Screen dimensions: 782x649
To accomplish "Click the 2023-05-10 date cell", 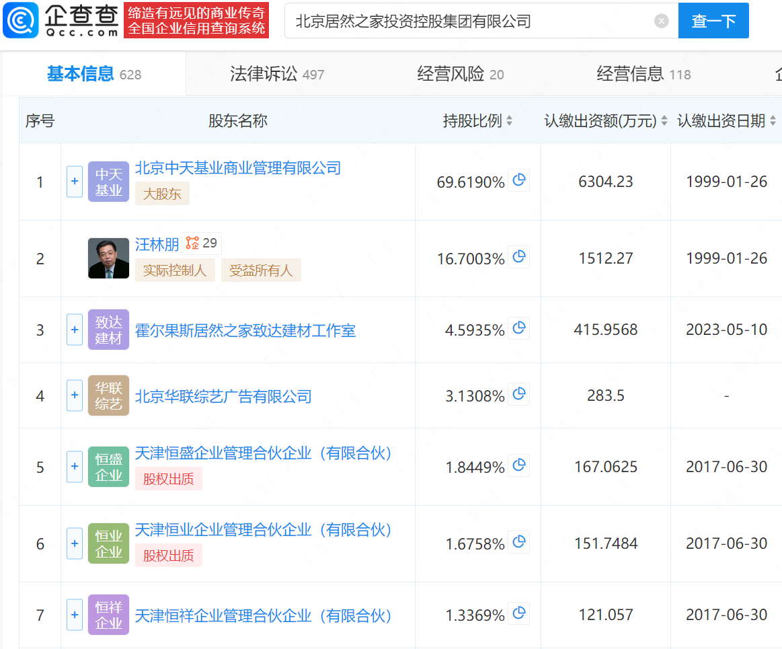I will (x=726, y=330).
